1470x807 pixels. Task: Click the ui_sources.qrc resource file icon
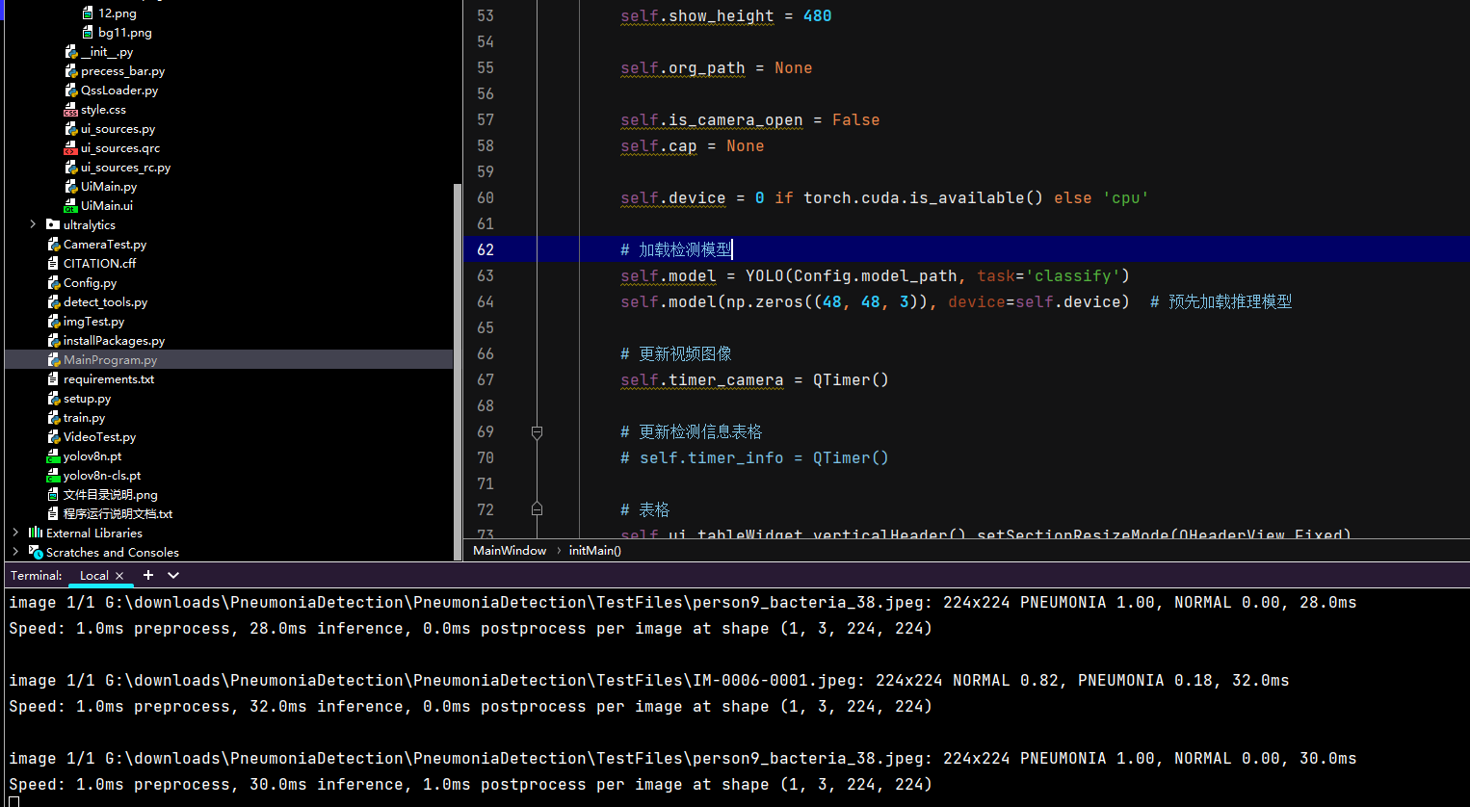70,148
